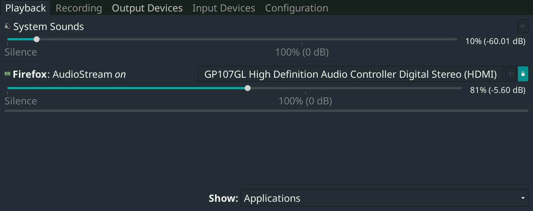Click the GP107GL HDMI output device button
The height and width of the screenshot is (211, 533).
tap(350, 74)
